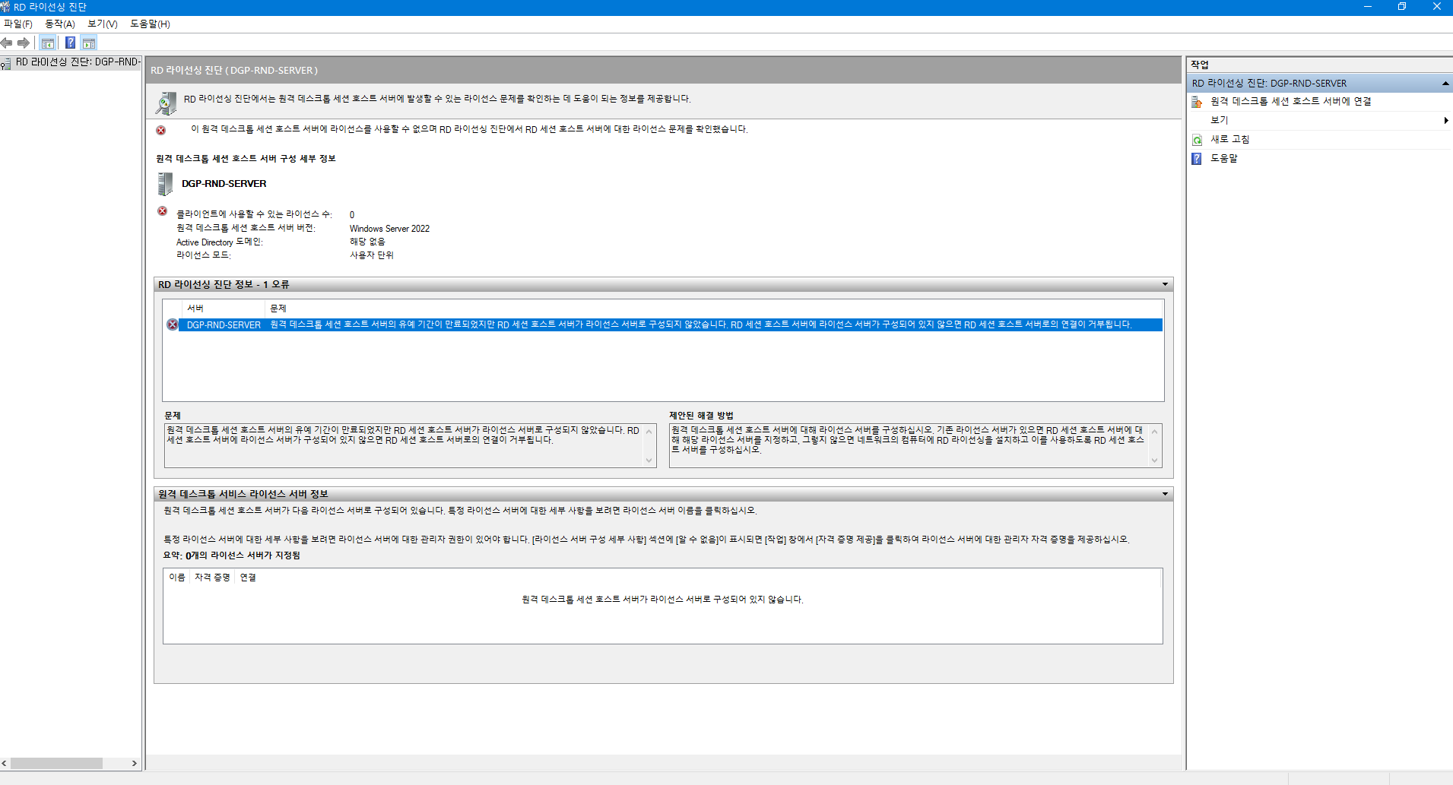1453x785 pixels.
Task: Click the RD 라이선싱 진단 (DGP-RND-SERVER) pane header
Action: (664, 70)
